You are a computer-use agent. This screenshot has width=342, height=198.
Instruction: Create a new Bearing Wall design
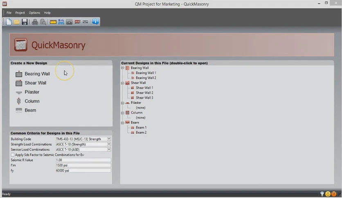click(x=33, y=74)
